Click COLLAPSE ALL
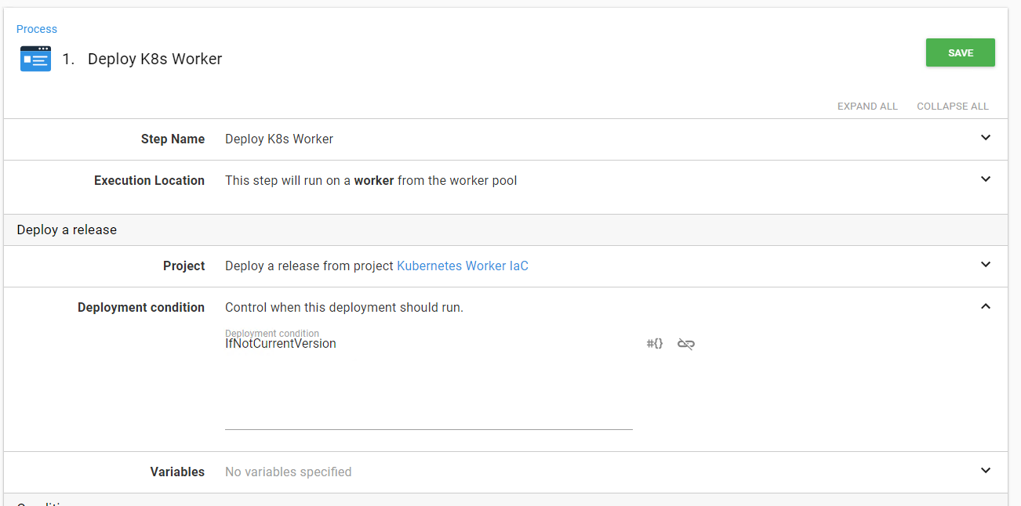 pos(953,106)
